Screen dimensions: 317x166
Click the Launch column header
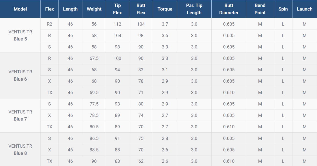pyautogui.click(x=304, y=9)
